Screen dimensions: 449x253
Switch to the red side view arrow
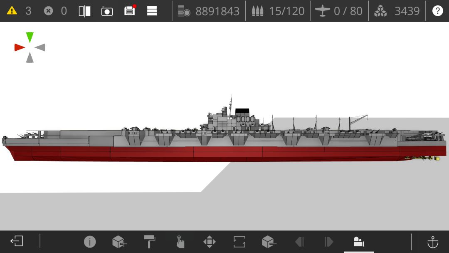tap(20, 47)
